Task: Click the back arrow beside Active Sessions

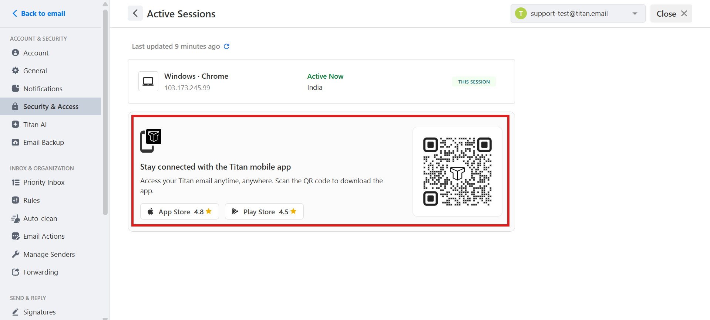Action: [135, 13]
